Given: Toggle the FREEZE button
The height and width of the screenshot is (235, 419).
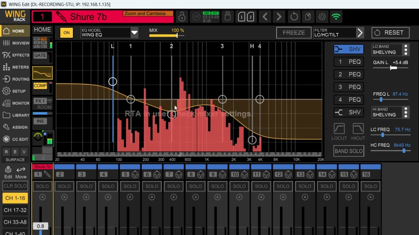Looking at the screenshot, I should (294, 33).
